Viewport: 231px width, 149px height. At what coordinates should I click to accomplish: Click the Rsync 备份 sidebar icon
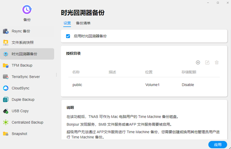(x=6, y=31)
